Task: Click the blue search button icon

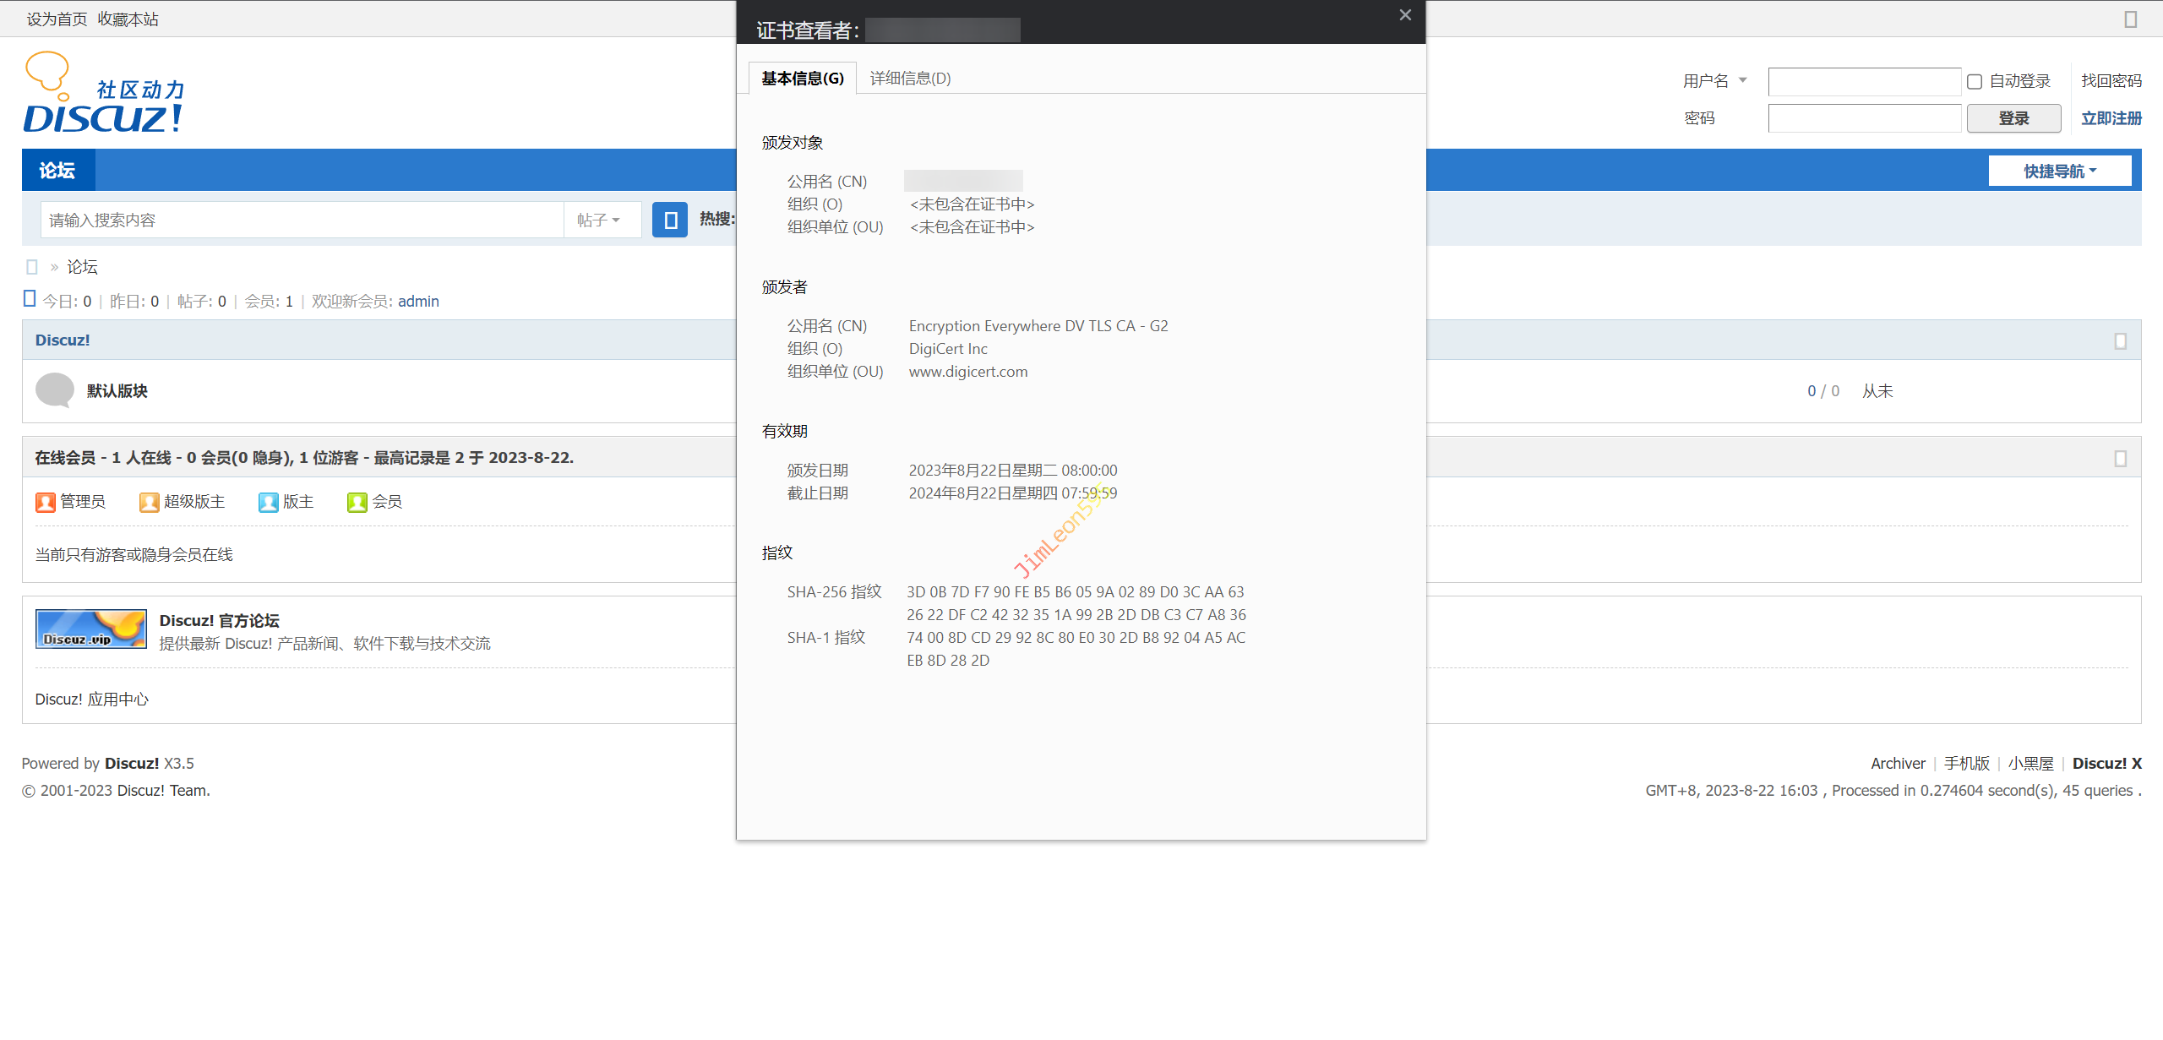Action: pos(670,220)
